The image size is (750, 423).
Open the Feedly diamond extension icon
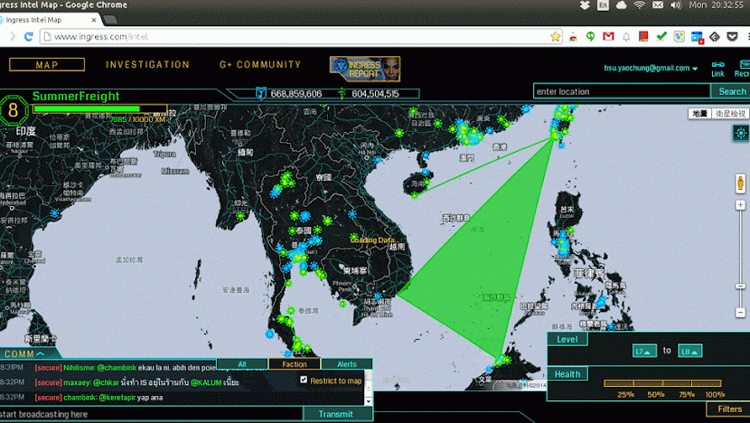tap(715, 37)
